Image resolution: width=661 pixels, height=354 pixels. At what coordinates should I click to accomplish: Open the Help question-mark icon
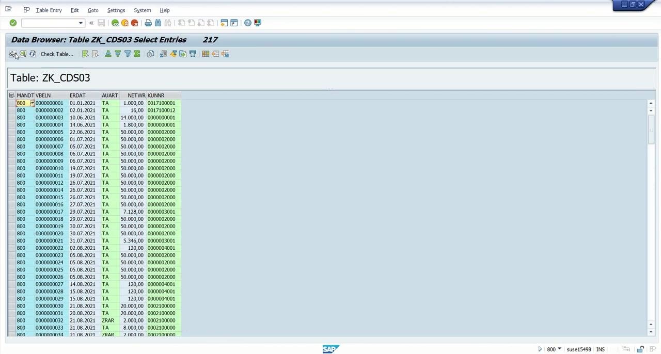[248, 23]
